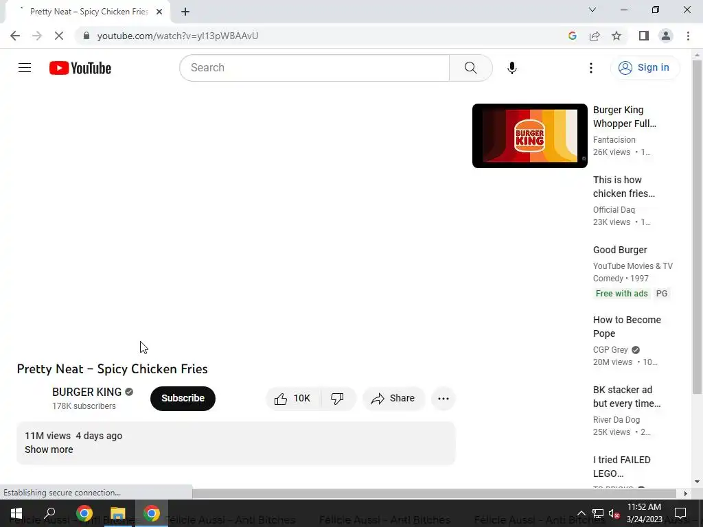Open the Windows Start menu

click(16, 513)
